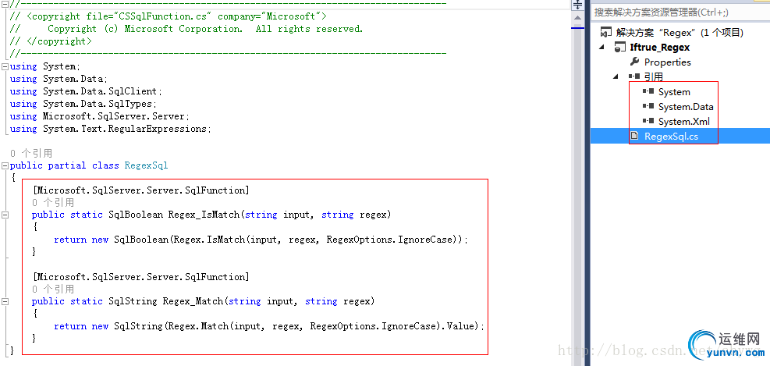The image size is (770, 366).
Task: Click the RegexSql class name in code
Action: (146, 165)
